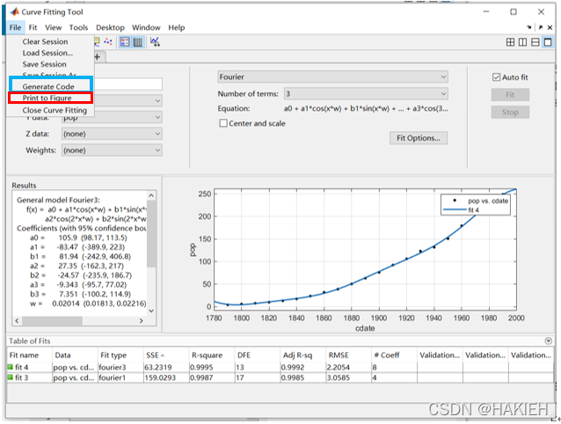Toggle the Legend toolbar icon
561x424 pixels.
(125, 42)
